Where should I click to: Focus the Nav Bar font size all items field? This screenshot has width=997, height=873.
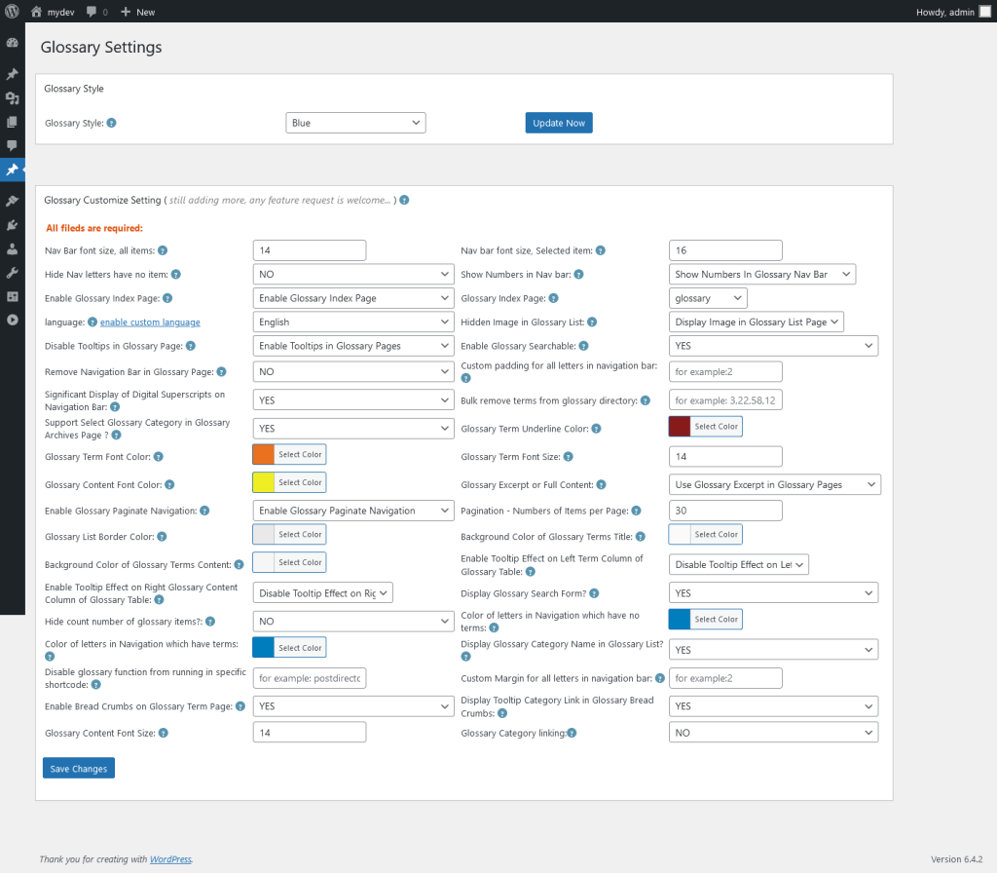(310, 250)
